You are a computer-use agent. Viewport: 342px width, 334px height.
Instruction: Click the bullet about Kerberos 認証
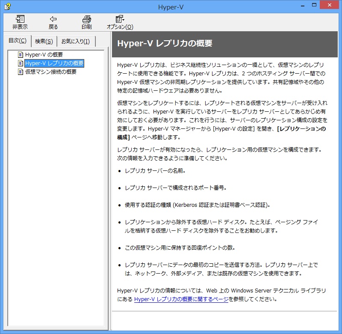(198, 205)
